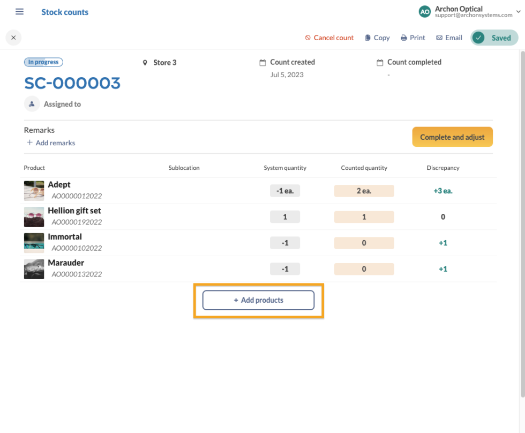This screenshot has height=433, width=525.
Task: Expand the Archon Optical account dropdown
Action: click(x=518, y=12)
